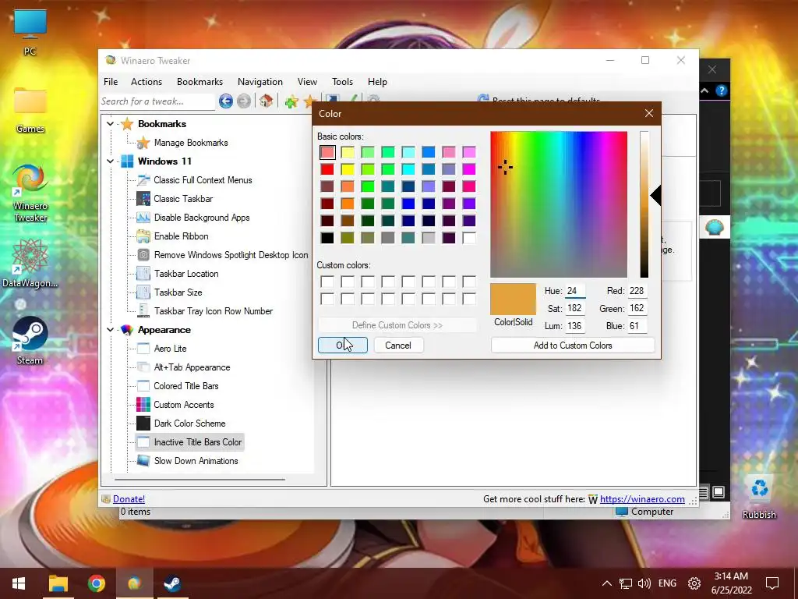Focus the Search for a tweak box
The height and width of the screenshot is (599, 798).
pos(157,101)
